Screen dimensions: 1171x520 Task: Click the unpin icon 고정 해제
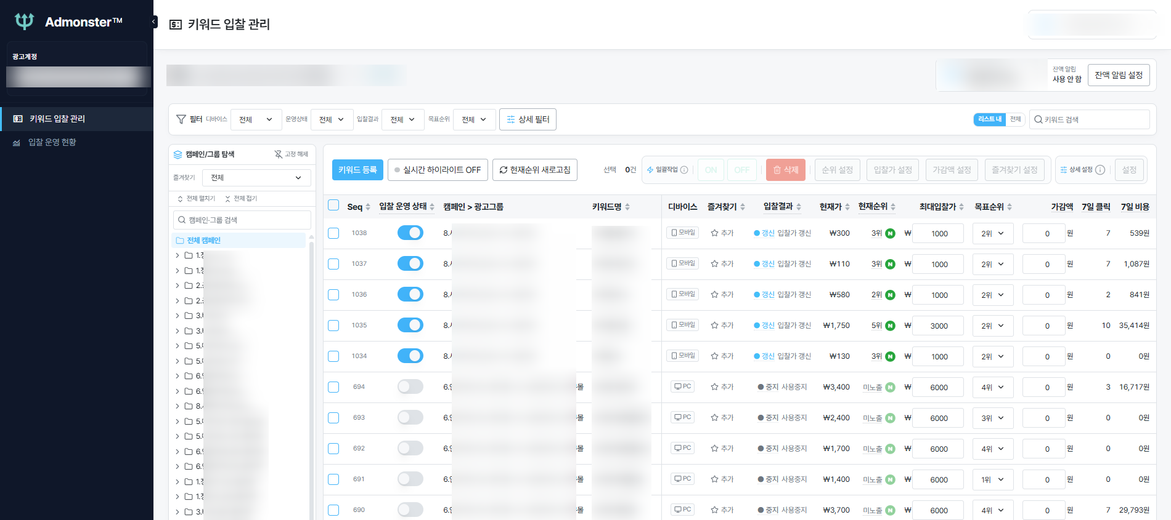point(279,154)
